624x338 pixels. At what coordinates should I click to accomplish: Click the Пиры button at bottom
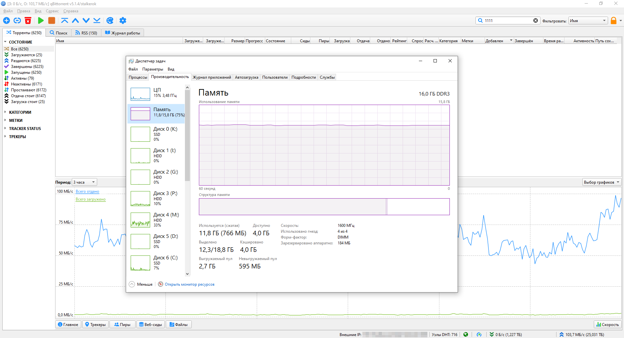[x=122, y=324]
